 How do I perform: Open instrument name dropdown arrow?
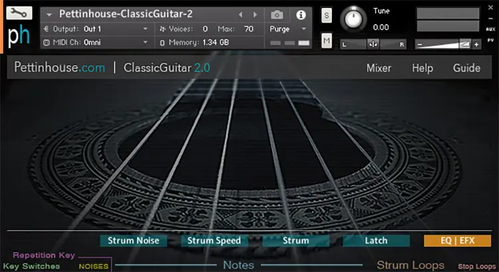(x=49, y=15)
